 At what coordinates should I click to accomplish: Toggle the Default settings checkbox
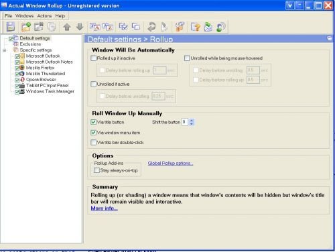click(x=11, y=39)
